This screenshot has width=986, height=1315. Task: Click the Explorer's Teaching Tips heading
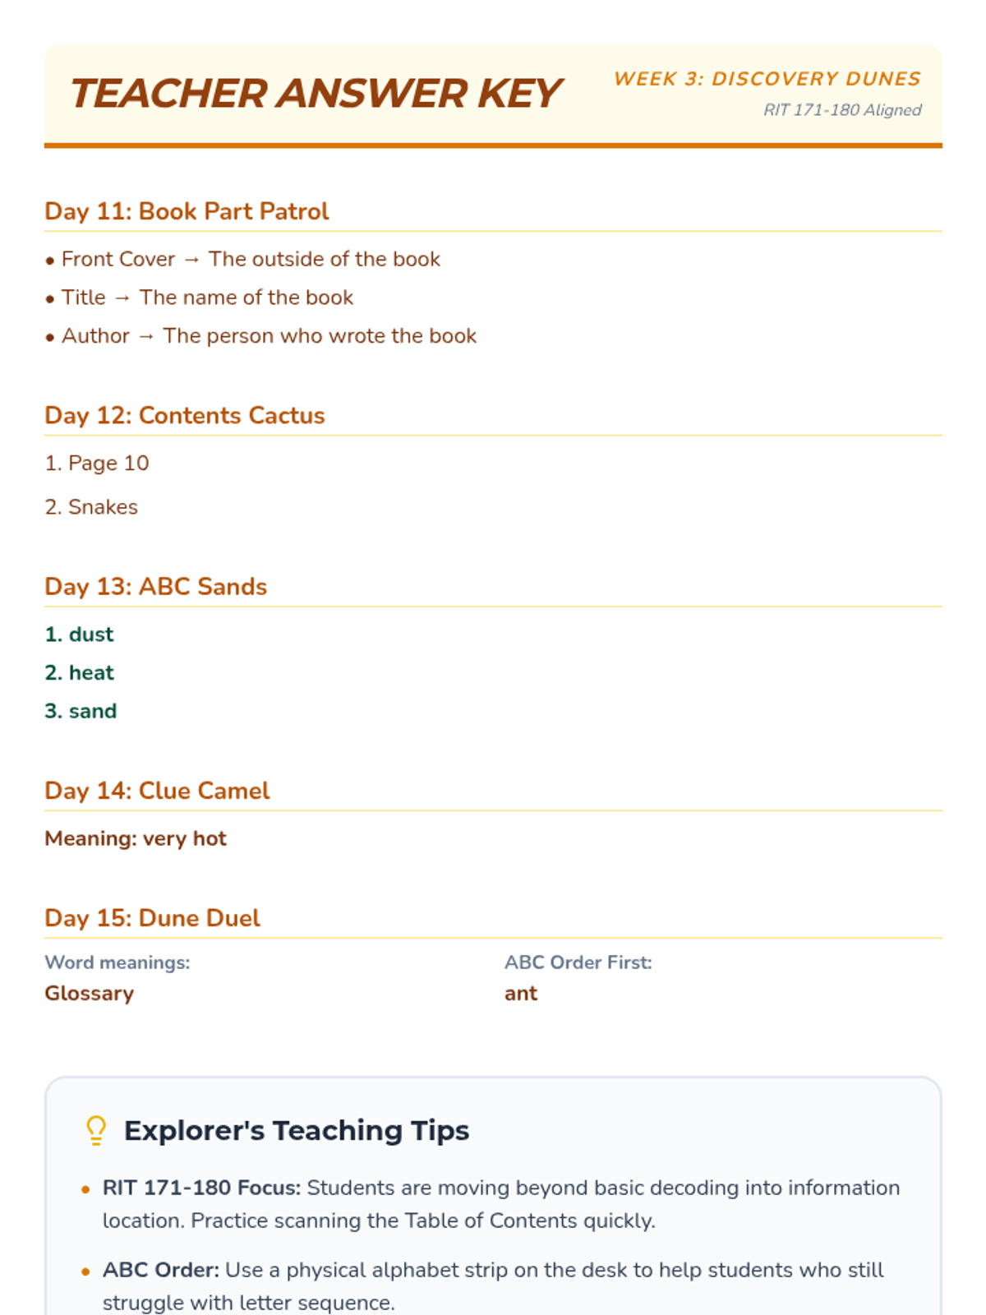click(297, 1130)
